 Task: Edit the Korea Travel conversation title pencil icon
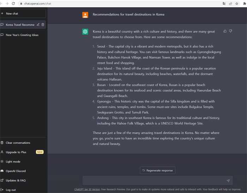click(x=38, y=25)
